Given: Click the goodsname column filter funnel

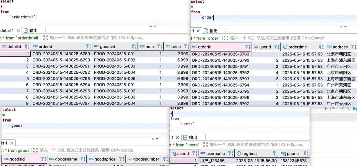Looking at the screenshot, I should click(x=83, y=159).
